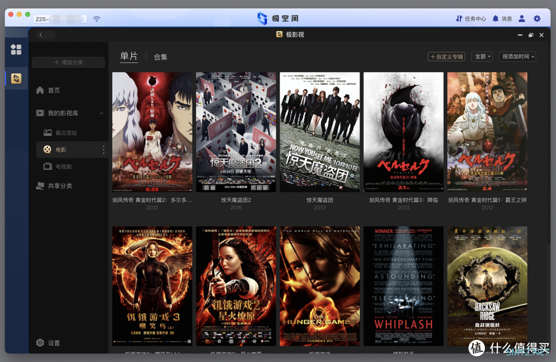Screen dimensions: 556x362
Task: Open the 按添加时间 sort dropdown
Action: click(x=518, y=57)
